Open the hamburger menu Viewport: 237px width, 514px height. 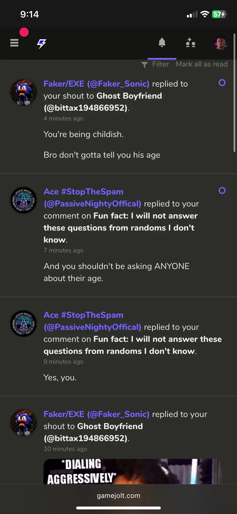pos(14,43)
